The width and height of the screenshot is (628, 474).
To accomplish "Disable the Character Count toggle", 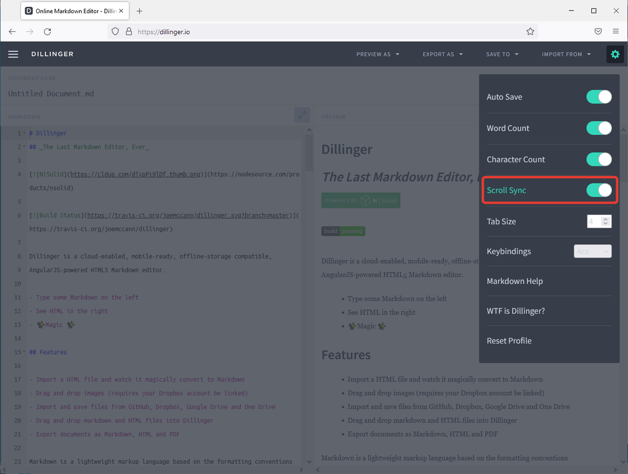I will coord(599,159).
